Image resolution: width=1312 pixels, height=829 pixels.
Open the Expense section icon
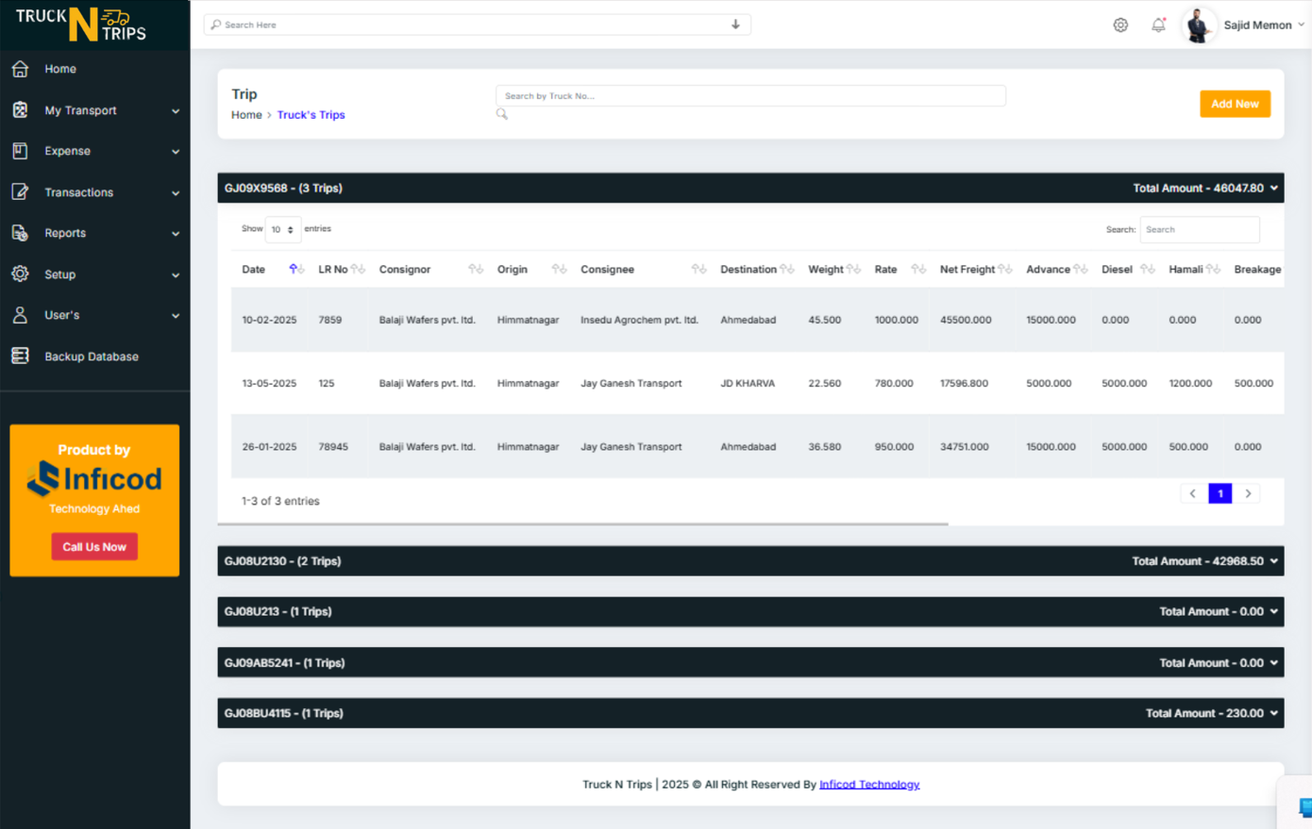coord(19,151)
